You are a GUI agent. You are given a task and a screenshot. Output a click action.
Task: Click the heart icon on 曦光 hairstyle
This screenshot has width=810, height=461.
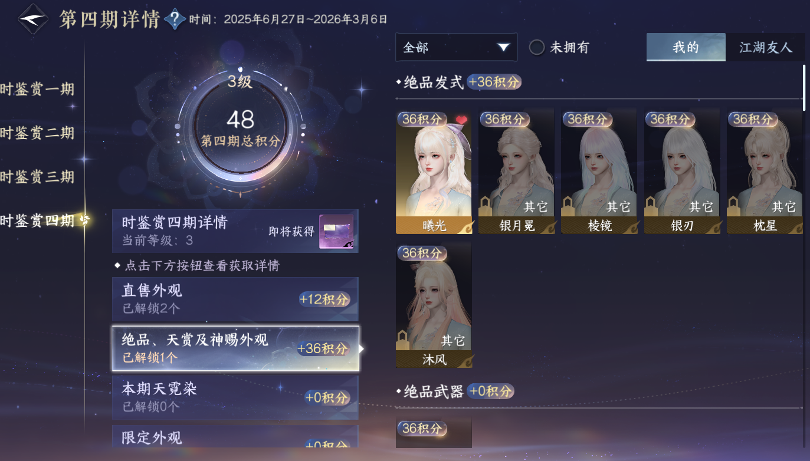click(461, 120)
